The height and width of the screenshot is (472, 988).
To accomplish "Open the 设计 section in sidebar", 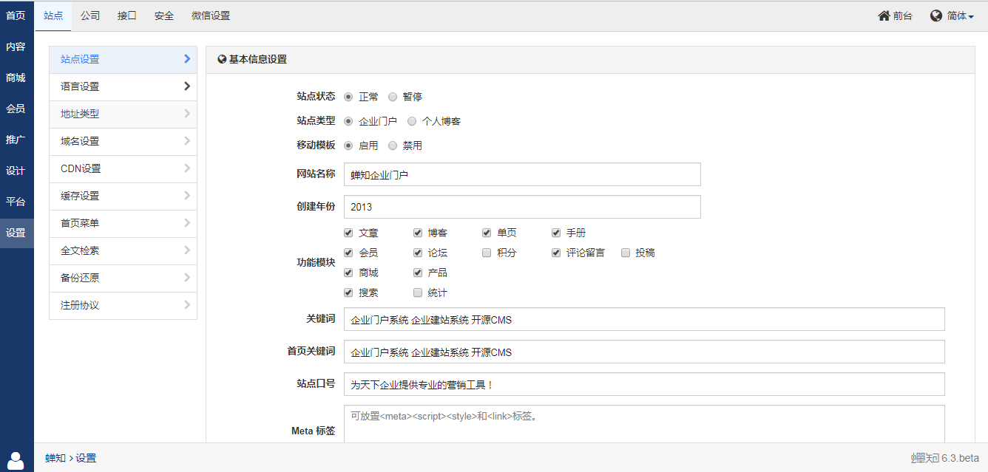I will point(16,170).
